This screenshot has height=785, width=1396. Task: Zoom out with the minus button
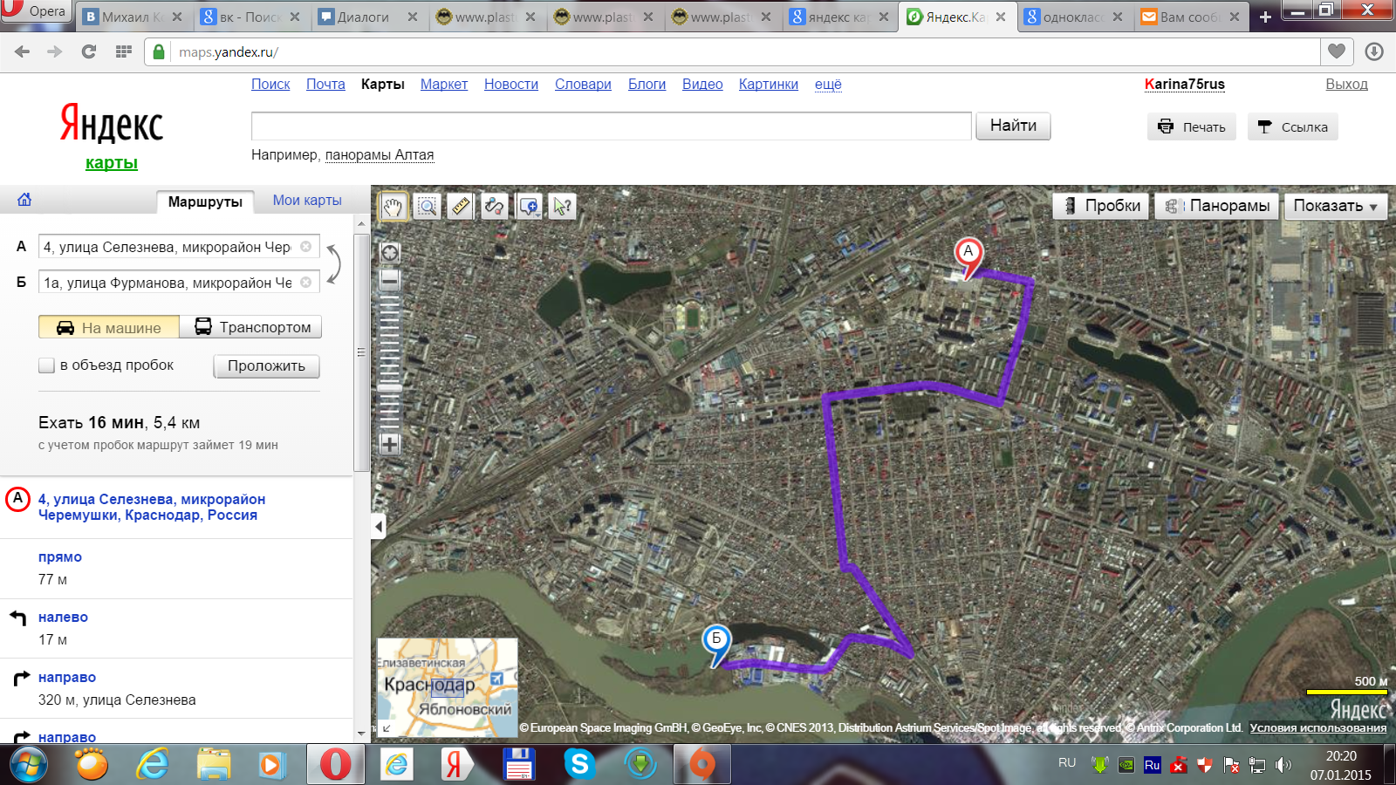[390, 279]
